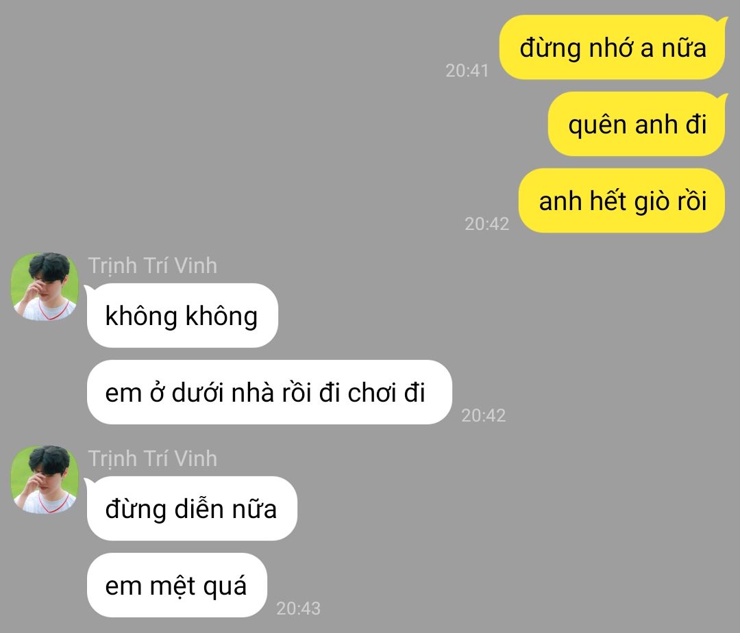Screen dimensions: 740x633
Task: Open sender name above "không không" message
Action: pos(152,266)
